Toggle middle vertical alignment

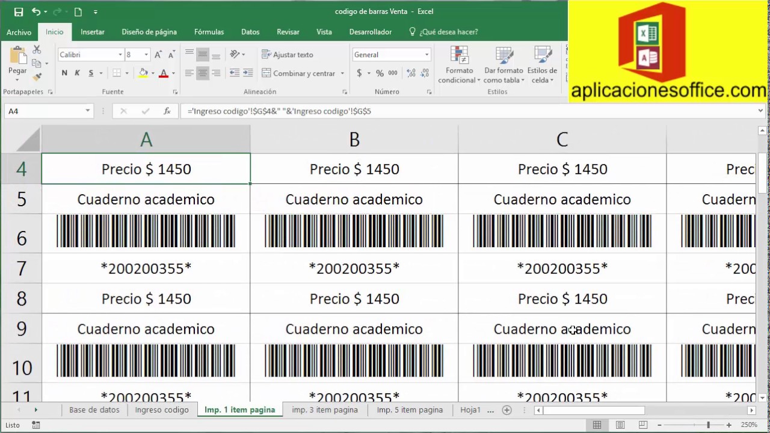click(203, 54)
